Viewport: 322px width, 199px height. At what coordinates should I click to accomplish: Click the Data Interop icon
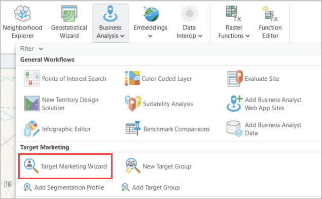click(x=189, y=14)
